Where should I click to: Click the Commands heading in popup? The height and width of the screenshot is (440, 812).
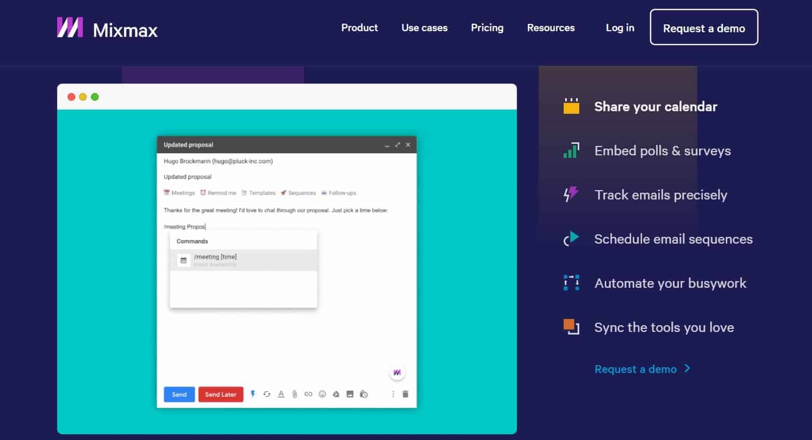192,241
